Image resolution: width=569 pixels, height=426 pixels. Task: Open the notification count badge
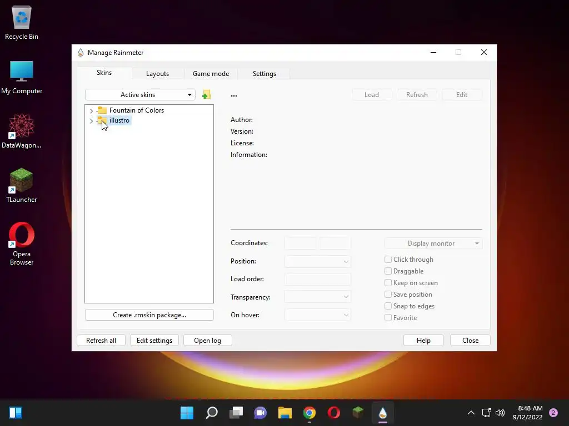tap(553, 413)
